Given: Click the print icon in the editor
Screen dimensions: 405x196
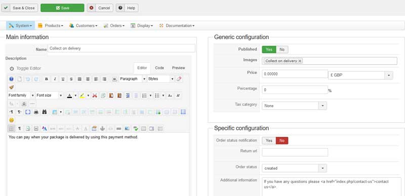Looking at the screenshot, I should click(36, 112).
